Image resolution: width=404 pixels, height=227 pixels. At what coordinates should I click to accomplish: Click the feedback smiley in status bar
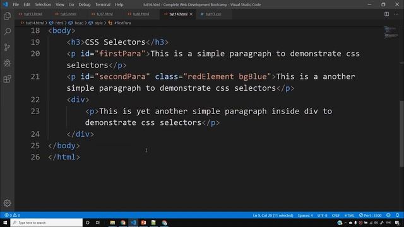point(388,215)
